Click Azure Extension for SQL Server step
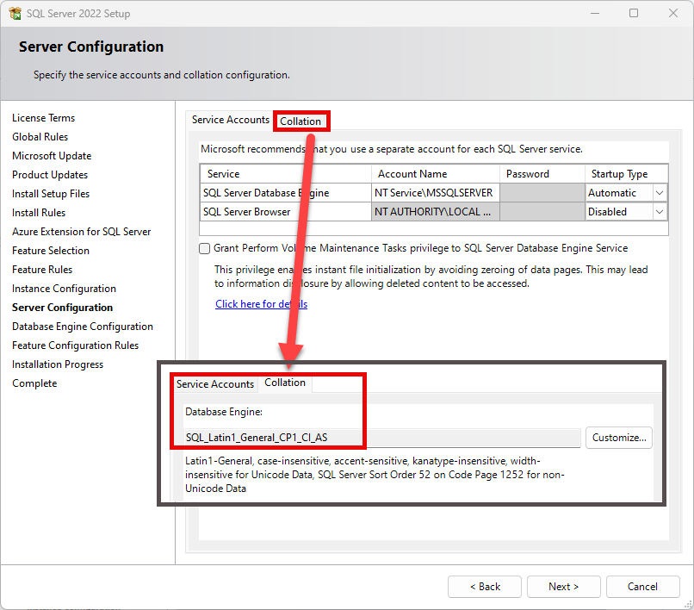This screenshot has height=610, width=694. click(82, 232)
